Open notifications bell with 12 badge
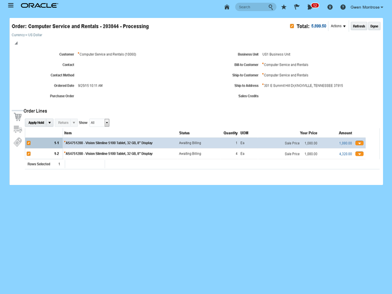 pos(312,7)
